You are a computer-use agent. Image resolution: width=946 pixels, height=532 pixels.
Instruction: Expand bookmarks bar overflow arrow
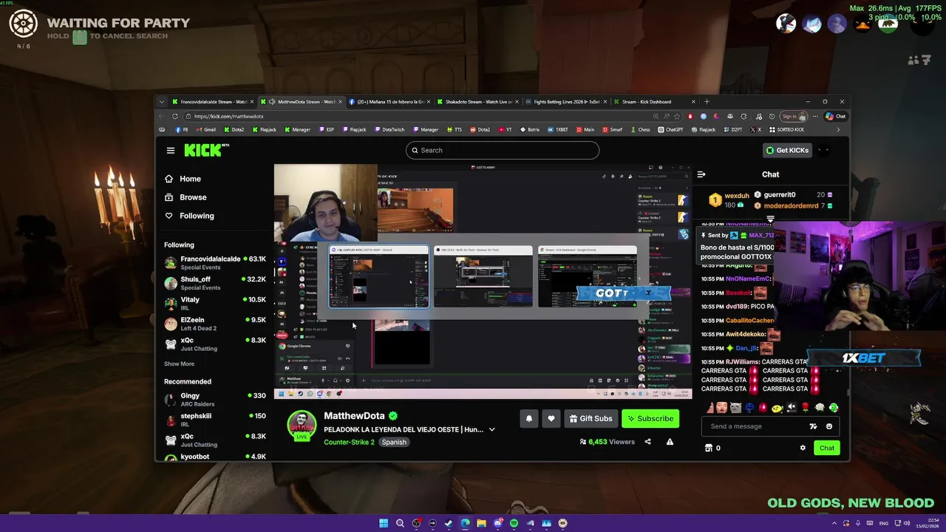(x=837, y=129)
